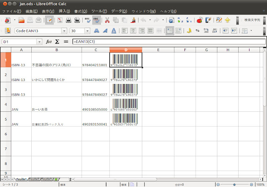Click the Undo arrow icon

[x=144, y=20]
